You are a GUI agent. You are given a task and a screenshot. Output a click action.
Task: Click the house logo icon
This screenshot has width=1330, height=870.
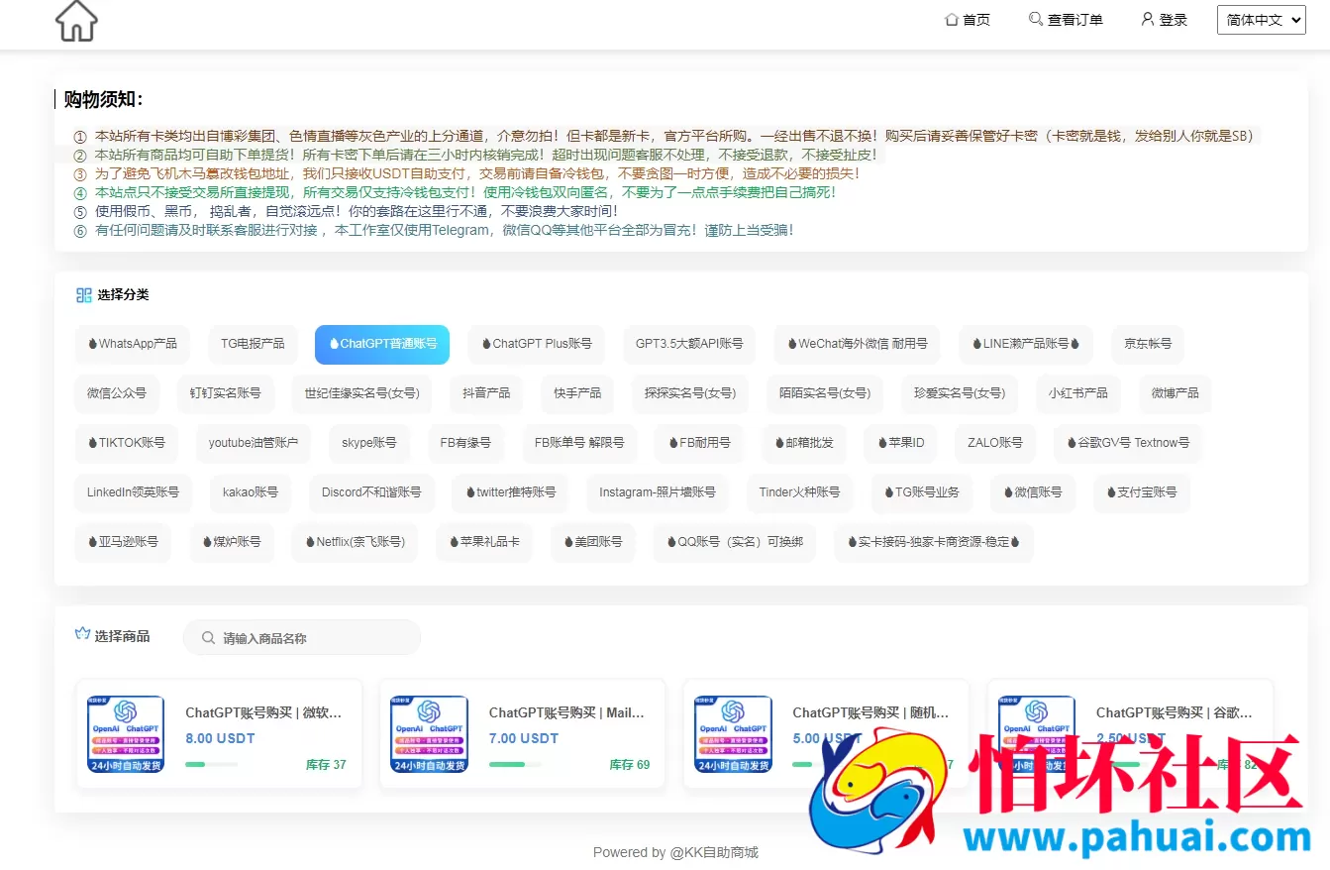click(76, 21)
